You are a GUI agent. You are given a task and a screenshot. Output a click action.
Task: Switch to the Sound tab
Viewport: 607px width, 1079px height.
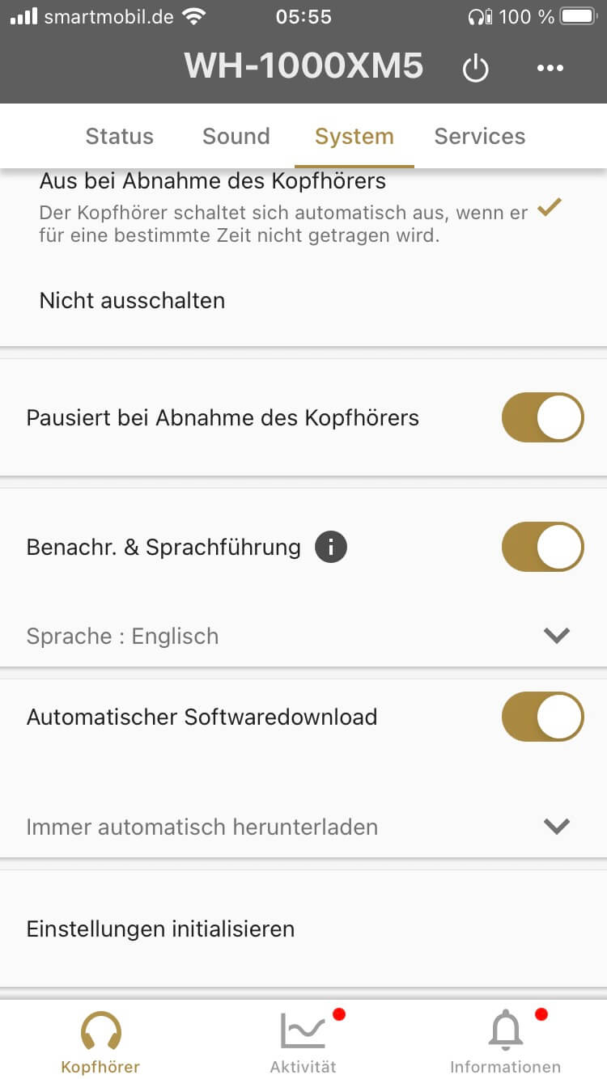pyautogui.click(x=236, y=136)
